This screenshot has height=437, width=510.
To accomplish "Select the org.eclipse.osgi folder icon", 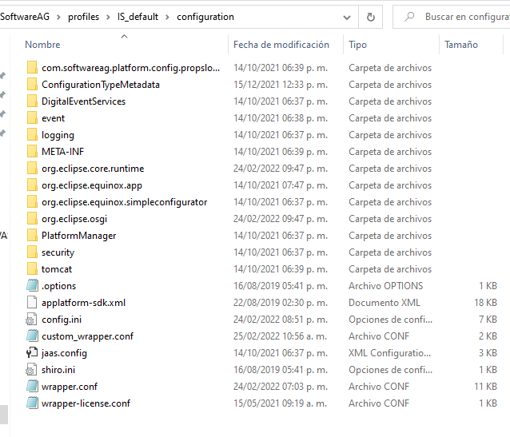I will coord(32,219).
